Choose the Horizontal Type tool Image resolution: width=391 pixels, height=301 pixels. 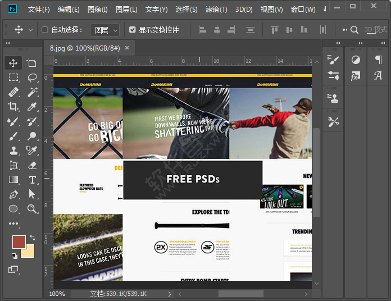[x=32, y=180]
